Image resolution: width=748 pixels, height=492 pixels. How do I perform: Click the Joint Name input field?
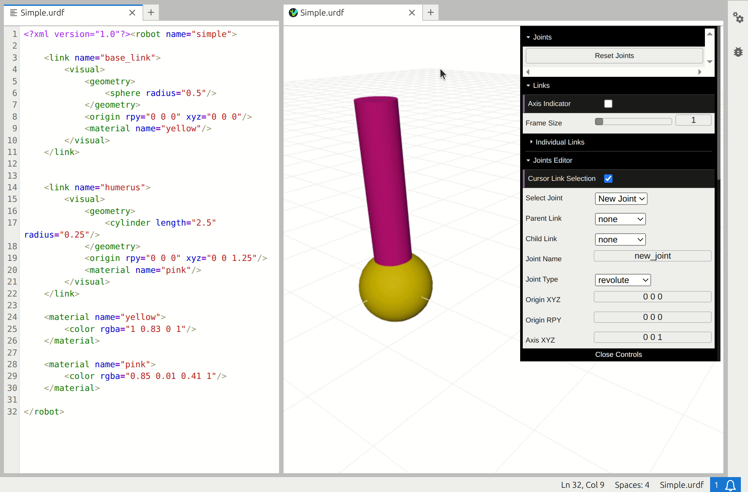click(652, 256)
